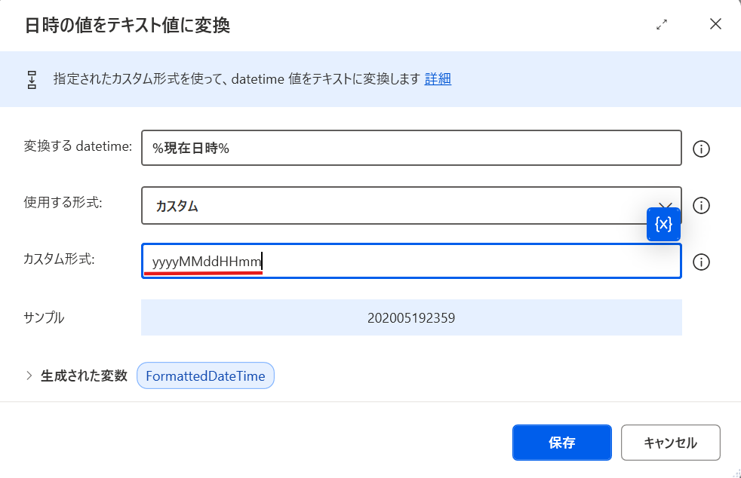Screen dimensions: 741x478
Task: Select the FormattedDateTime variable pill
Action: 204,375
